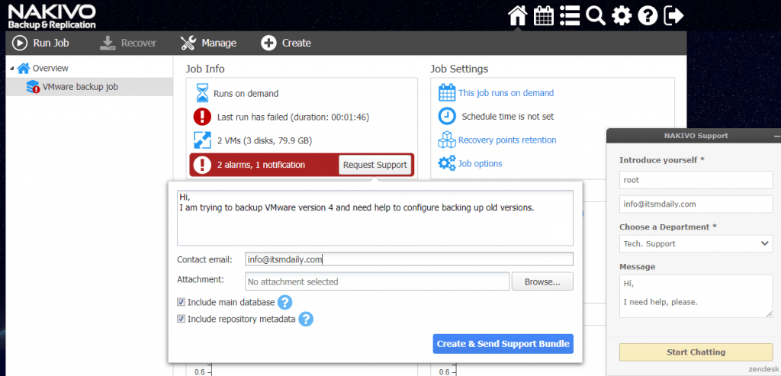781x376 pixels.
Task: Click the Job Info heading
Action: click(x=205, y=69)
